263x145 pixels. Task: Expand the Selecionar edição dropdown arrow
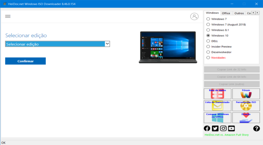point(107,44)
